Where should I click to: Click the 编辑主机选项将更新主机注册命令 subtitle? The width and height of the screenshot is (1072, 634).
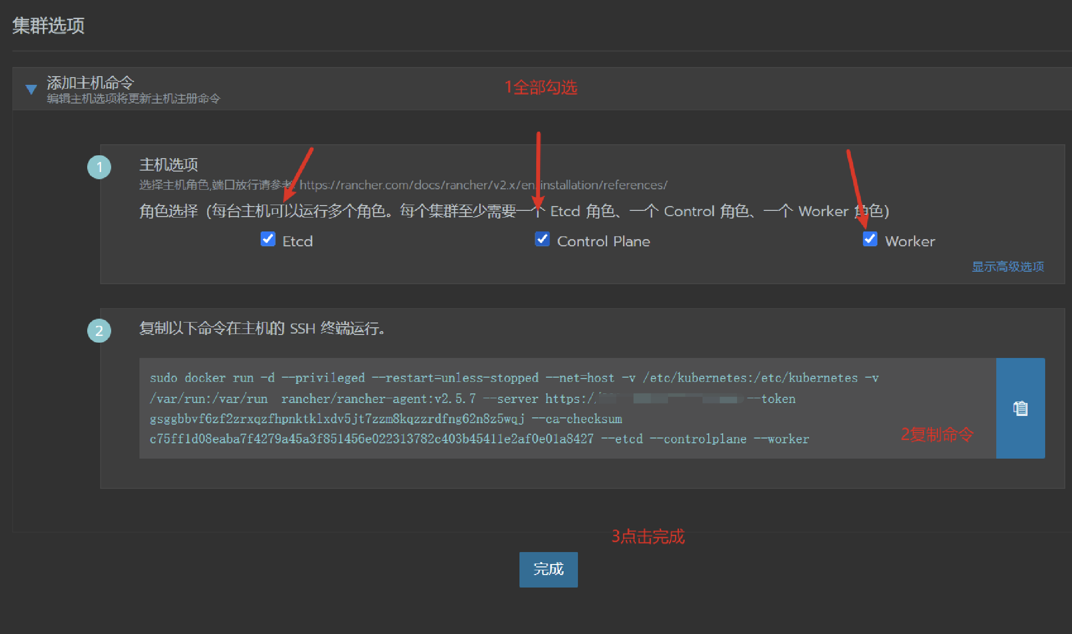134,99
